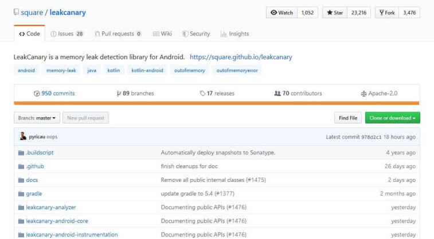Image resolution: width=434 pixels, height=239 pixels.
Task: Open the Pull requests tab
Action: [x=118, y=34]
